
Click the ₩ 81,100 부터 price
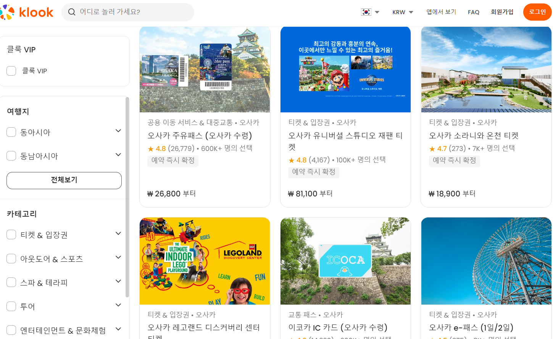coord(310,194)
